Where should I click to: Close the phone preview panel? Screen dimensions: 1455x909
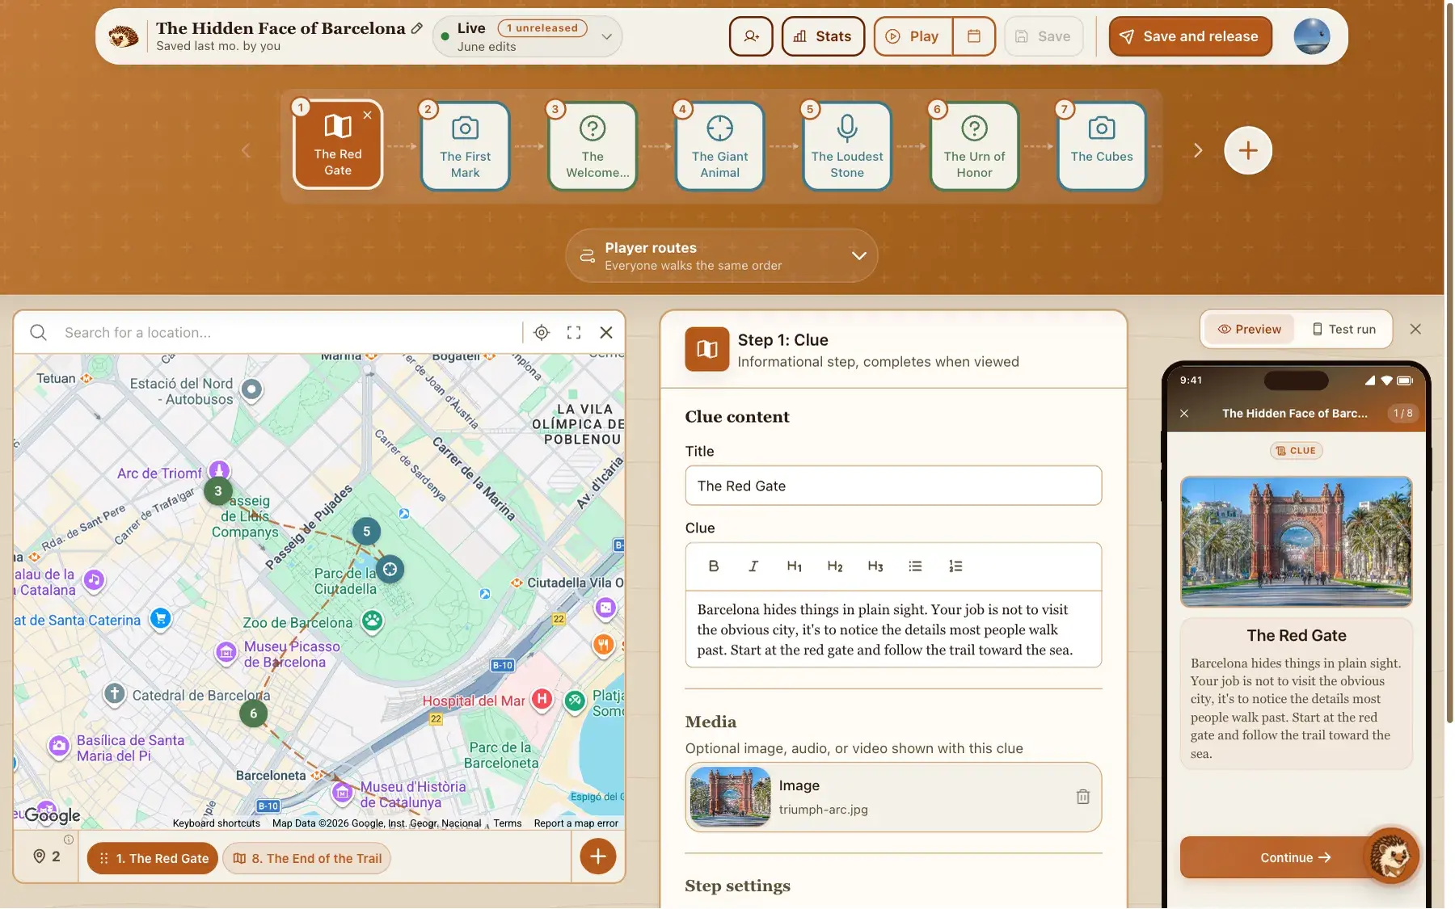pyautogui.click(x=1415, y=329)
